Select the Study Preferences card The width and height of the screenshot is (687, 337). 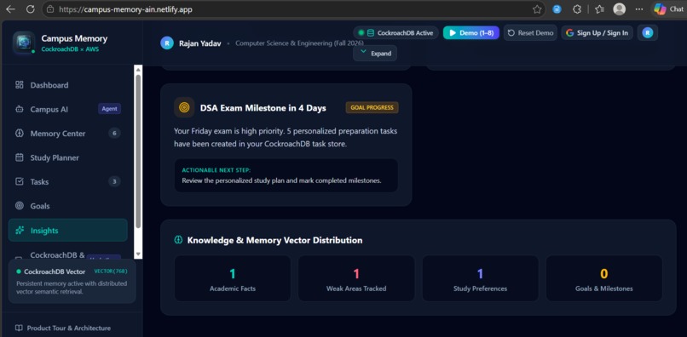point(480,278)
